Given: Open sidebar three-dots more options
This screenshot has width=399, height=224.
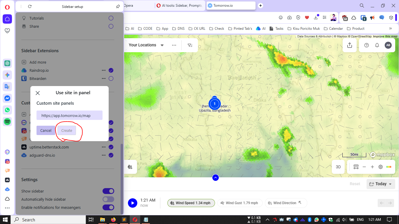Looking at the screenshot, I should click(7, 208).
